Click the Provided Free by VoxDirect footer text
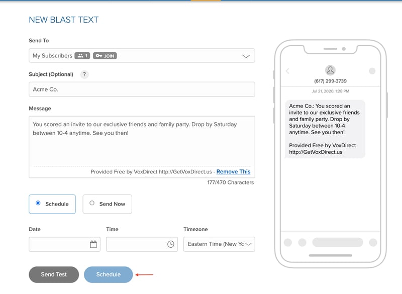402x294 pixels. point(151,172)
